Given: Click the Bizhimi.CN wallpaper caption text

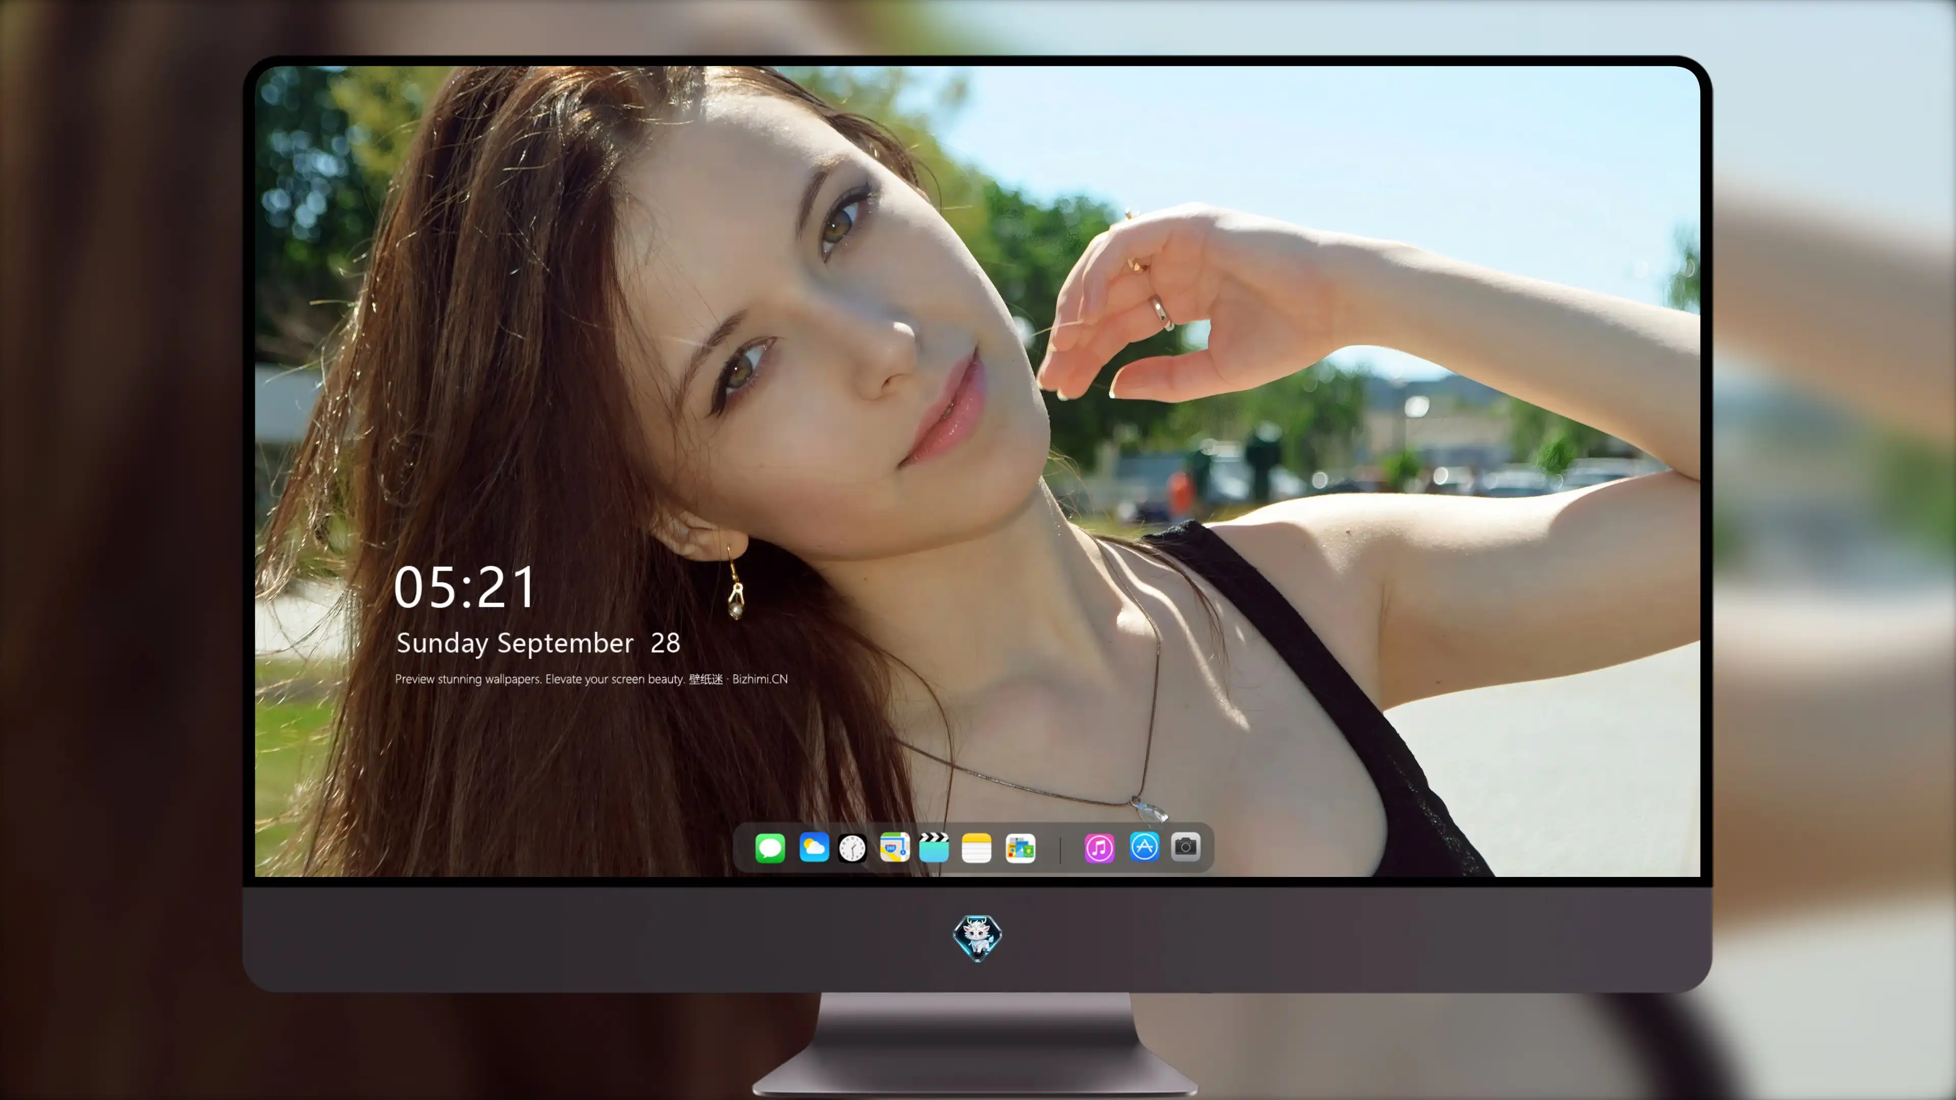Looking at the screenshot, I should 591,679.
